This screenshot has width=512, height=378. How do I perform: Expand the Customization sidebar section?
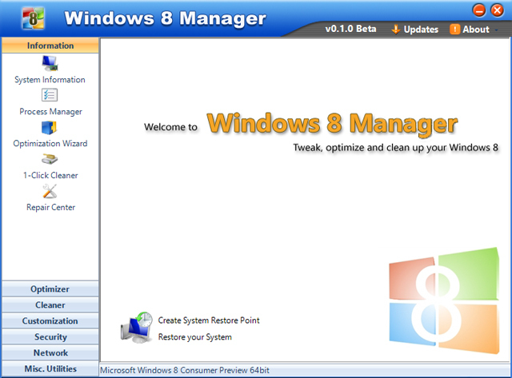50,321
